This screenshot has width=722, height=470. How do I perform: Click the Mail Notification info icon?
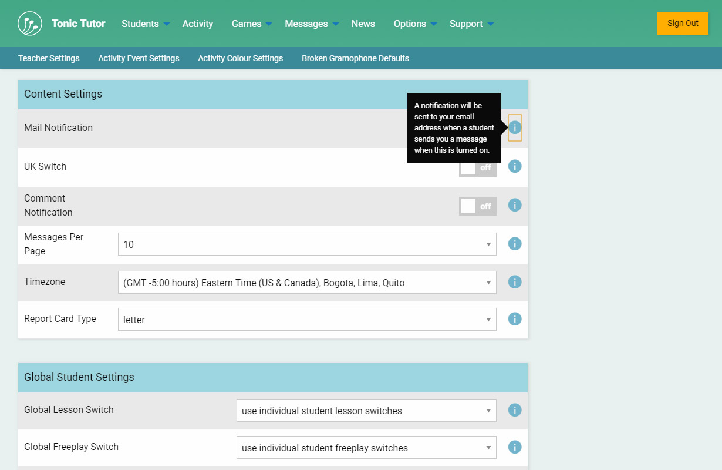[x=515, y=127]
